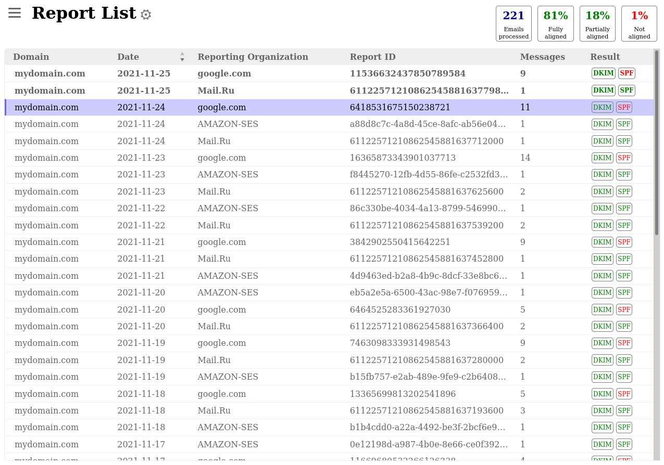Click the 221 Emails processed box

(513, 23)
